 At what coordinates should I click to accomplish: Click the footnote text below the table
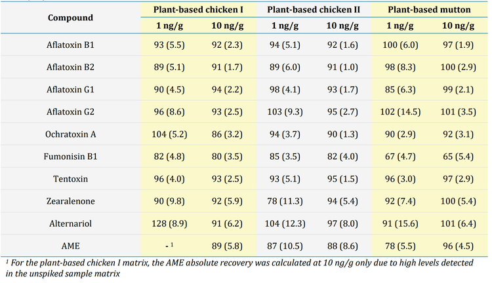[x=243, y=269]
